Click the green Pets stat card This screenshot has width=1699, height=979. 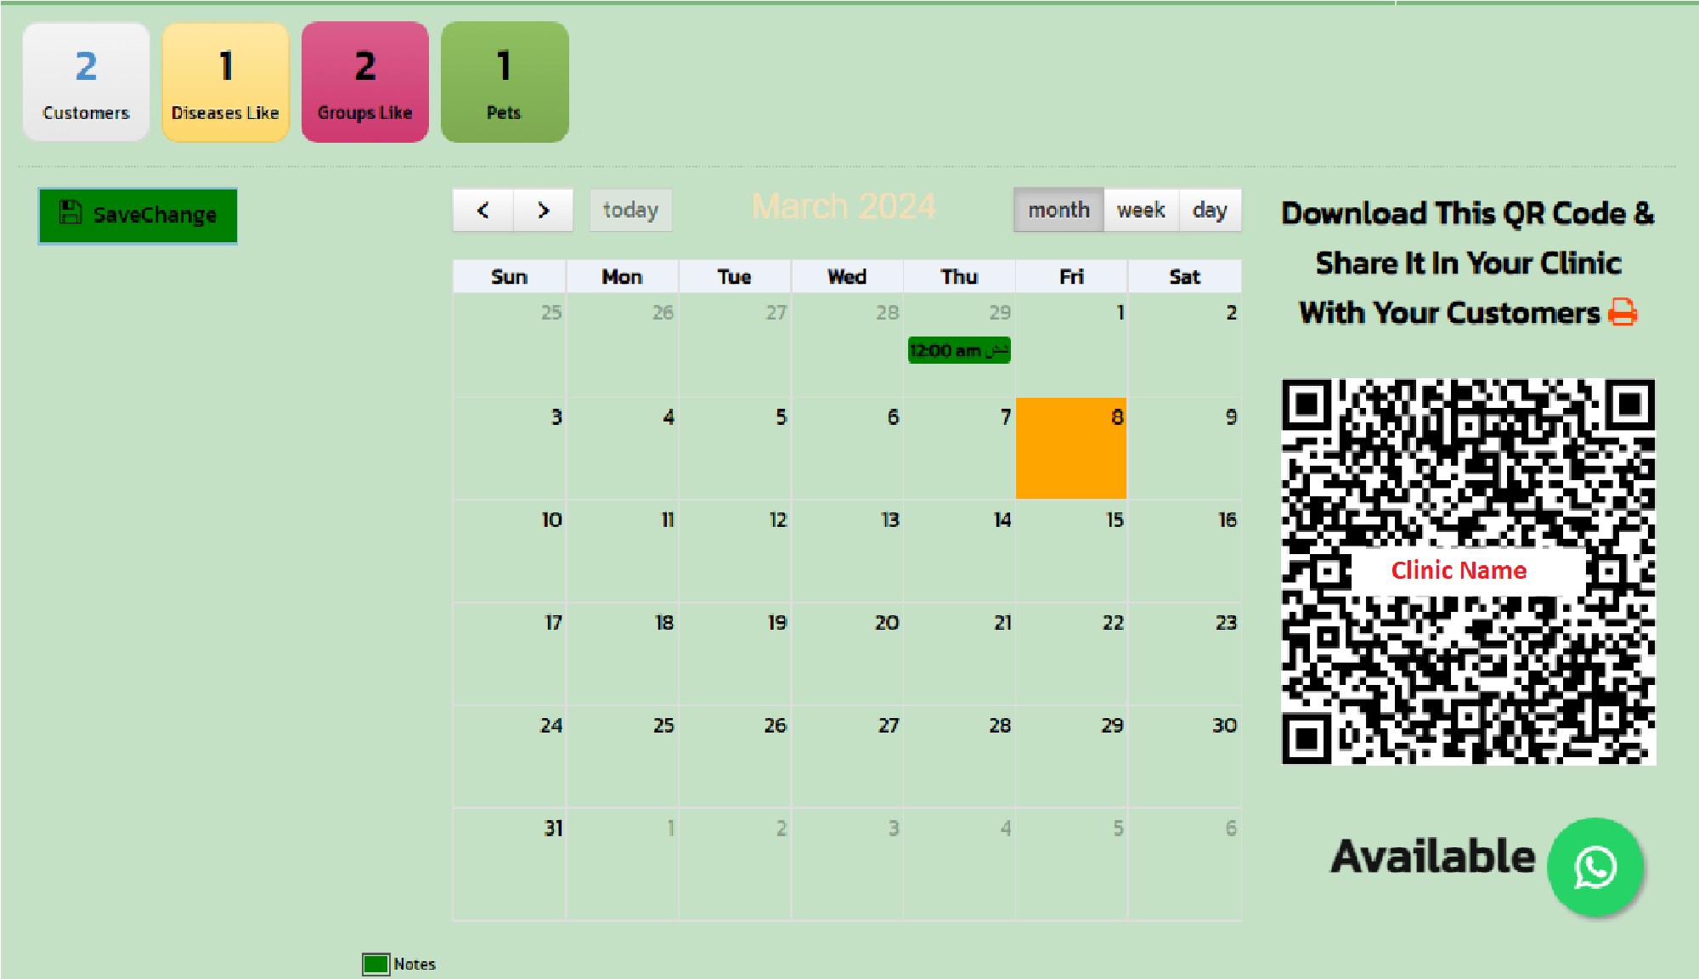coord(505,81)
